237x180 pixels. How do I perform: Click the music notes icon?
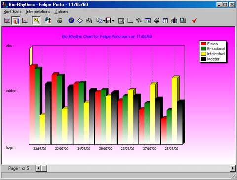(89, 21)
